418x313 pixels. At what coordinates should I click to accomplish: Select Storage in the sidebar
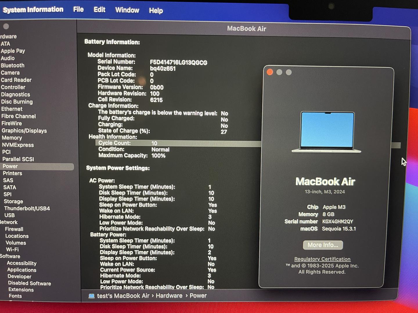click(x=13, y=201)
